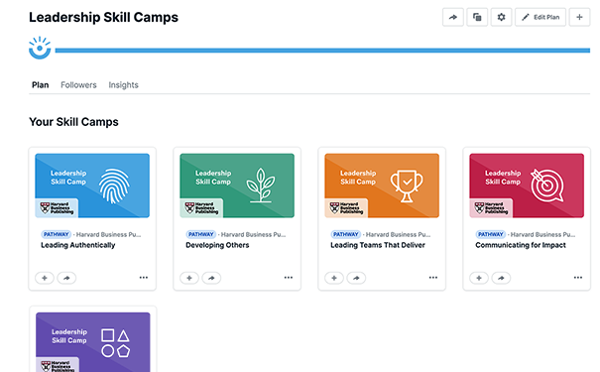Image resolution: width=600 pixels, height=372 pixels.
Task: Click the Leading Authentically title link
Action: click(78, 245)
